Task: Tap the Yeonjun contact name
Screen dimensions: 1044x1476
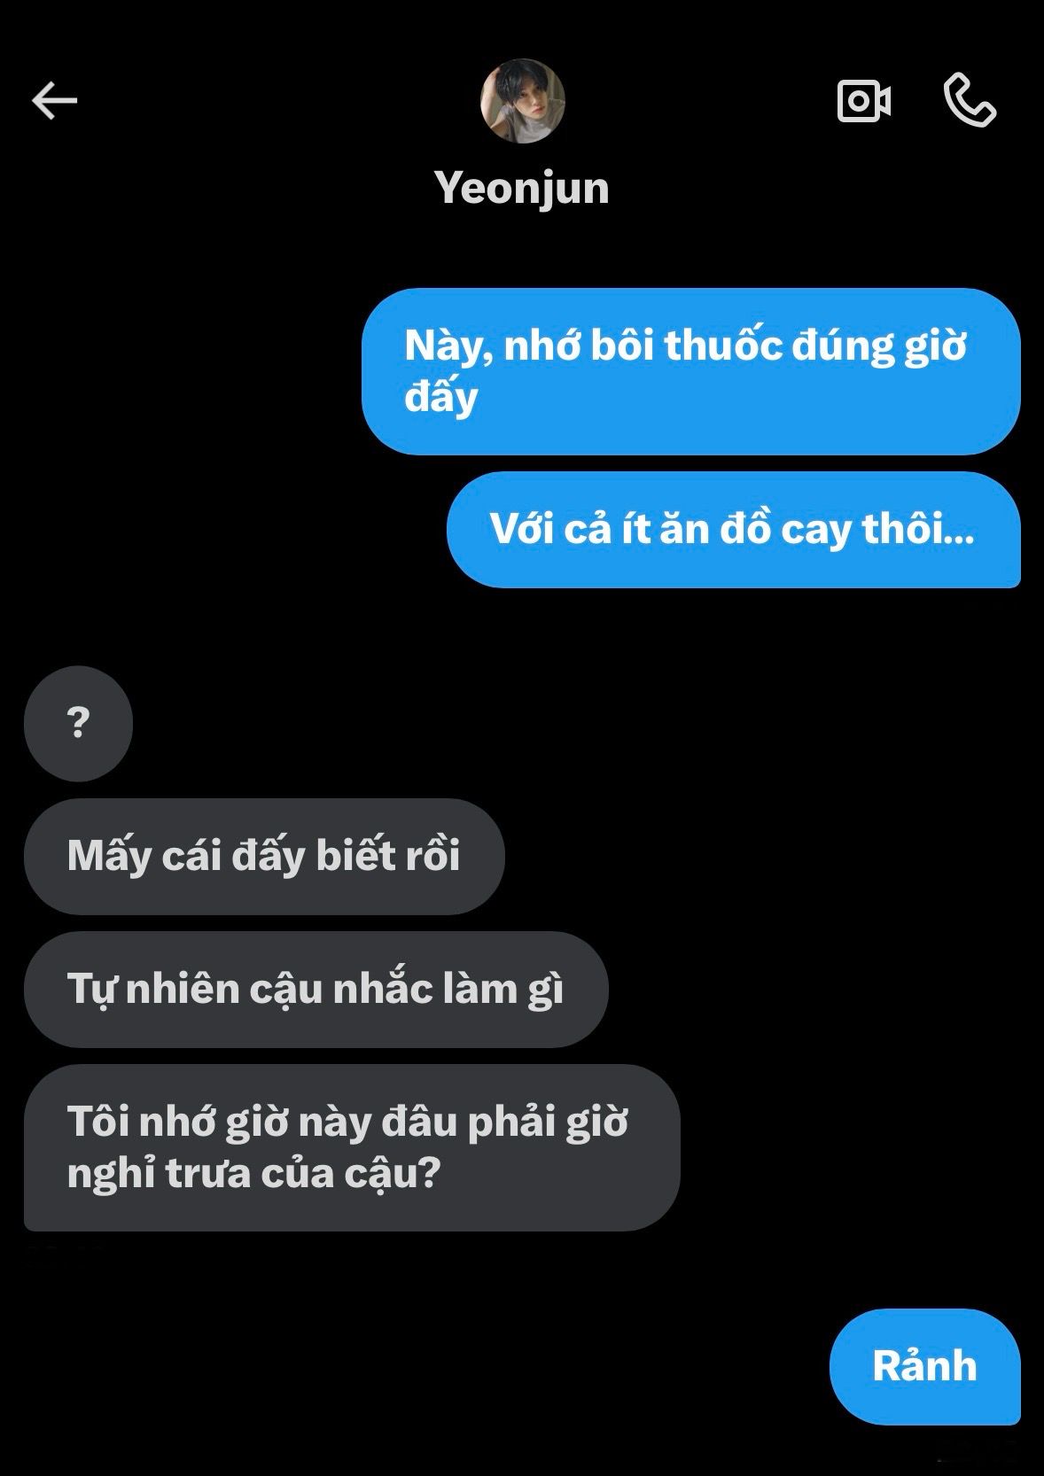Action: click(x=522, y=188)
